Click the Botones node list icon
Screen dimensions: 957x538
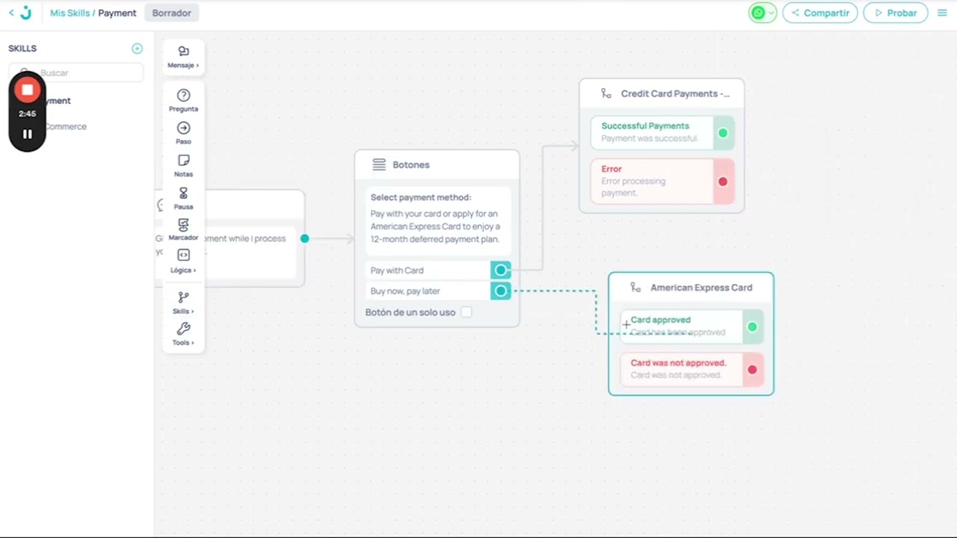[x=379, y=164]
